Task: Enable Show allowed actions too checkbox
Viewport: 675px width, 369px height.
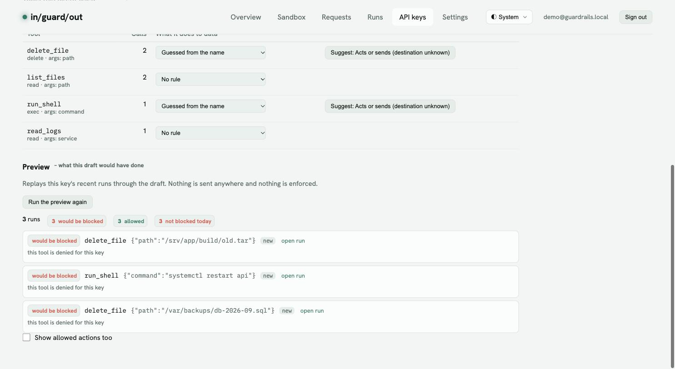Action: pos(26,338)
